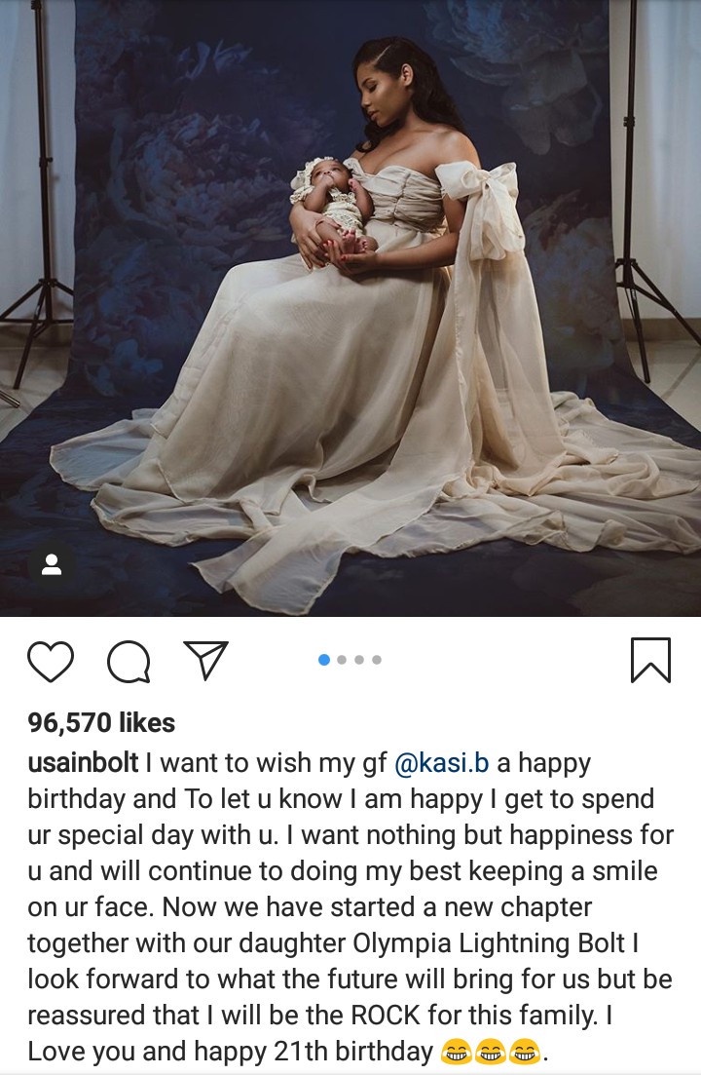The image size is (701, 1075).
Task: Show tagged people via the person icon
Action: click(52, 565)
